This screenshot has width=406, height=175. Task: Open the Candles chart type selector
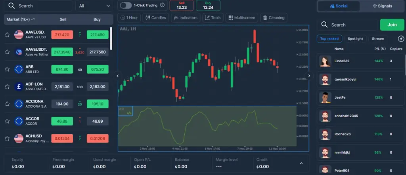point(155,17)
